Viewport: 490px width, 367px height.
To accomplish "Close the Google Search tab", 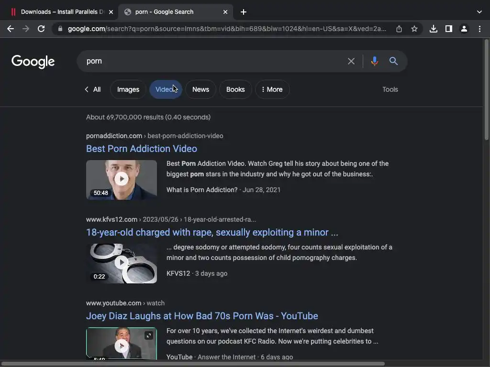I will pyautogui.click(x=225, y=12).
